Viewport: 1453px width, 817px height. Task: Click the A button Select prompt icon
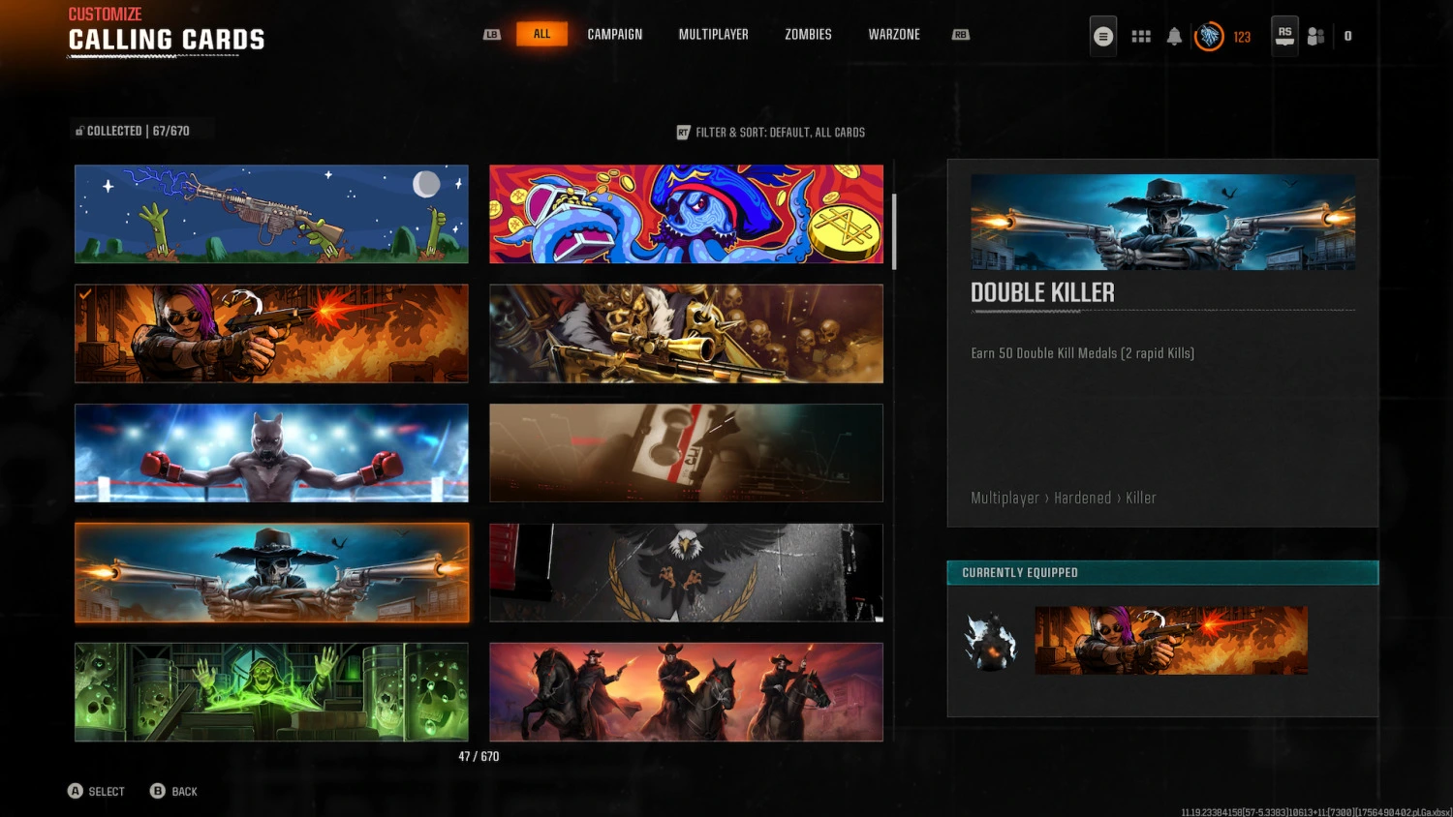tap(75, 791)
